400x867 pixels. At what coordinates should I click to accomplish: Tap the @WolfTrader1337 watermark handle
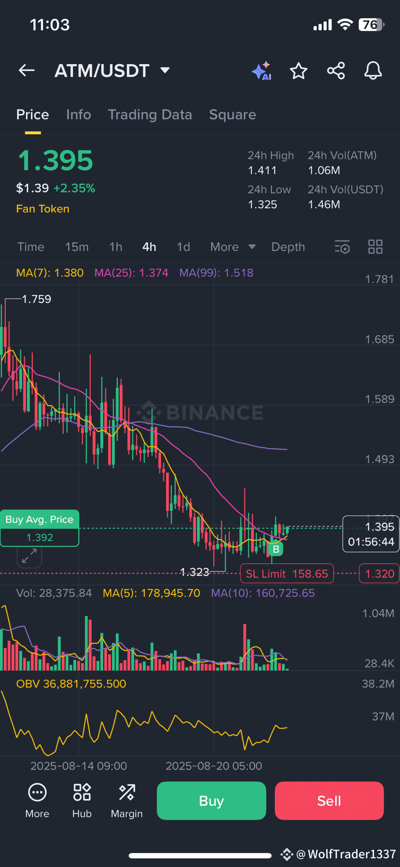point(346,854)
